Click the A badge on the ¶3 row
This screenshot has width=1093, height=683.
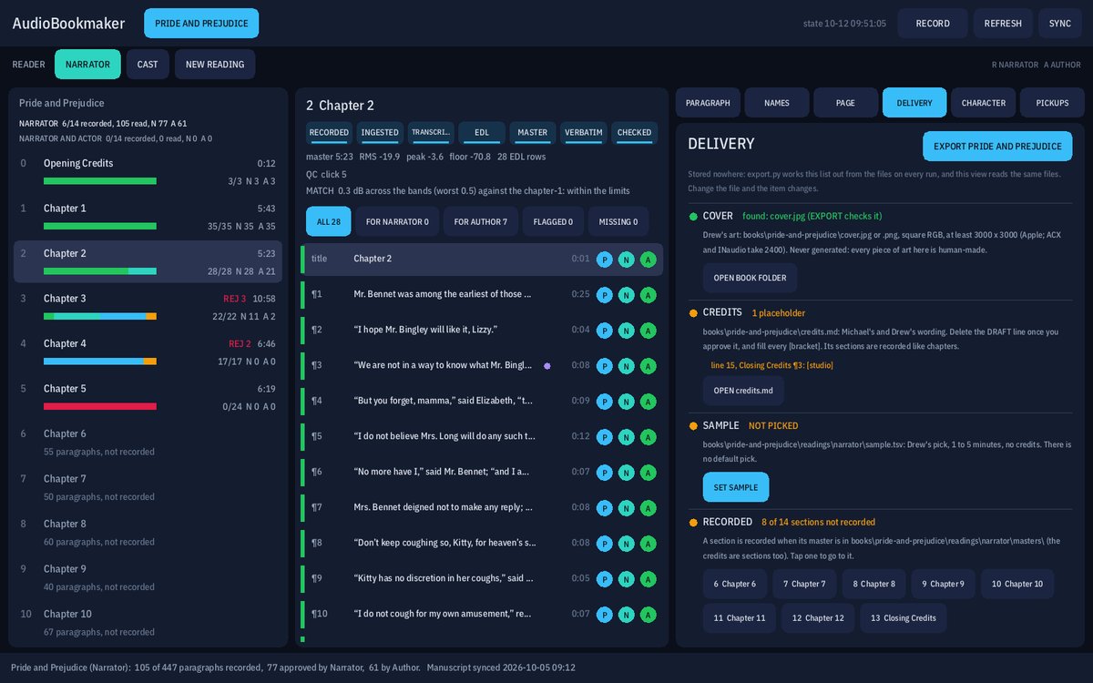pos(649,365)
